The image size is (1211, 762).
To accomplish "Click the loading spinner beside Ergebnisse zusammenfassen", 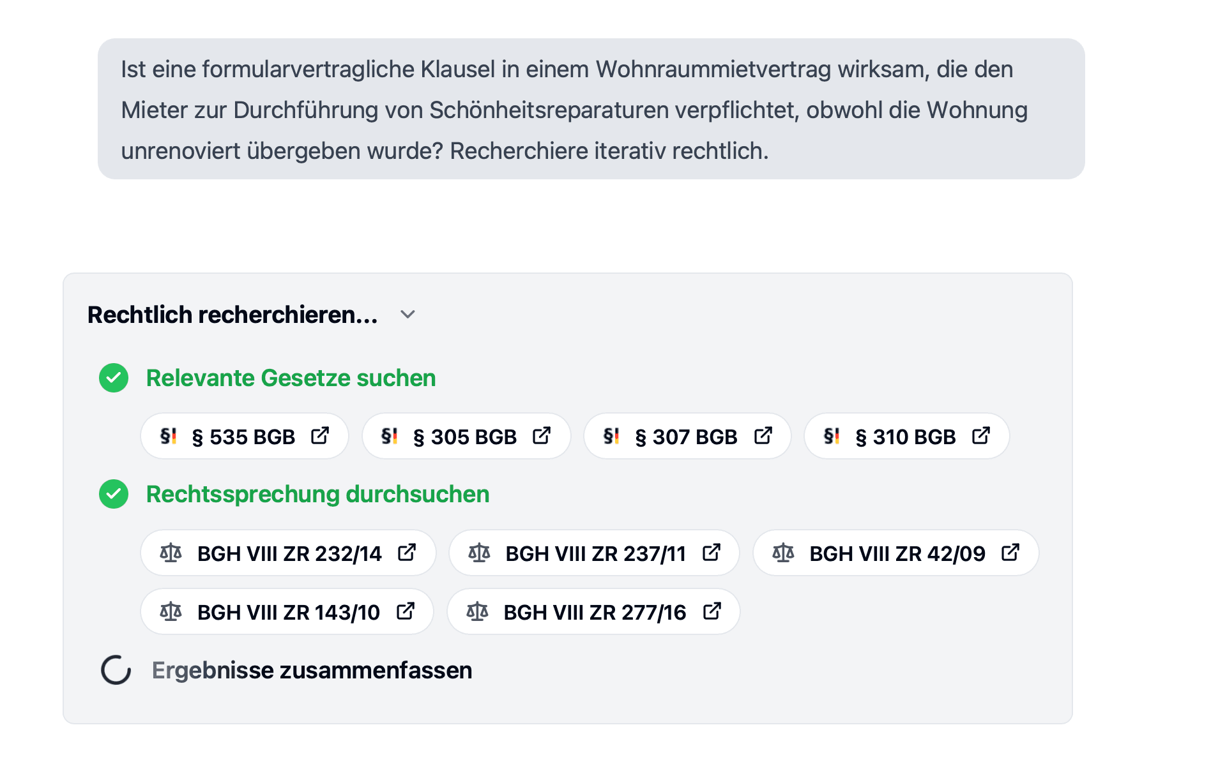I will [115, 671].
